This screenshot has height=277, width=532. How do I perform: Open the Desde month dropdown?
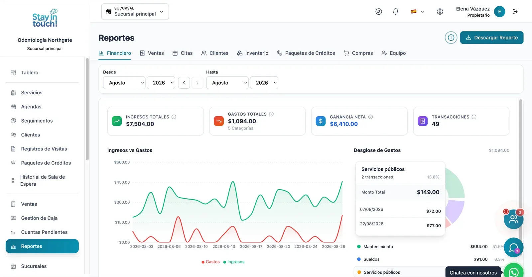tap(124, 83)
